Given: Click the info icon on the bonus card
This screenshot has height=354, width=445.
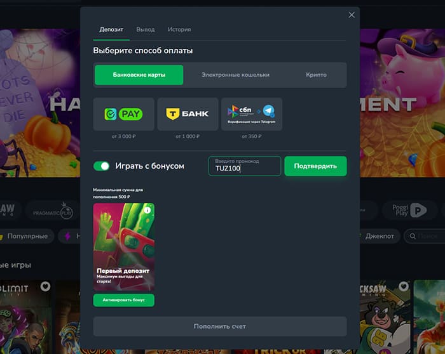Looking at the screenshot, I should click(x=147, y=210).
